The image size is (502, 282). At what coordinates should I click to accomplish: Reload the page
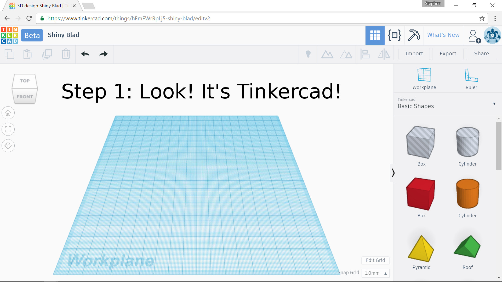click(29, 18)
